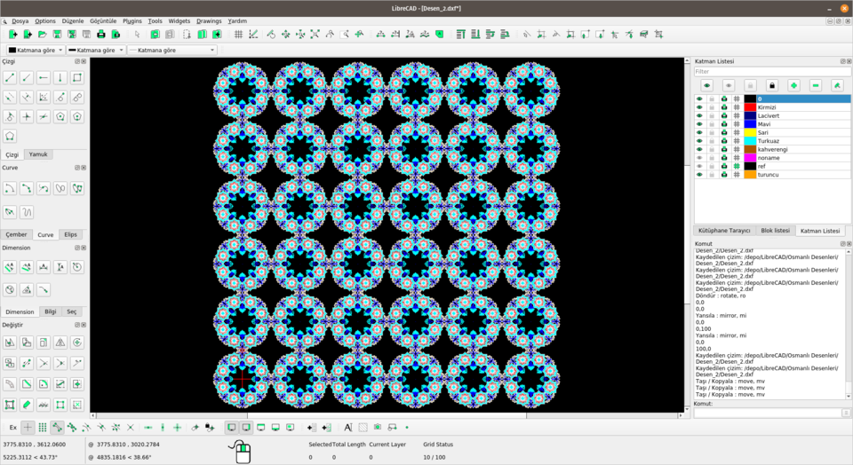Click the Tools menu
Image resolution: width=853 pixels, height=465 pixels.
155,21
